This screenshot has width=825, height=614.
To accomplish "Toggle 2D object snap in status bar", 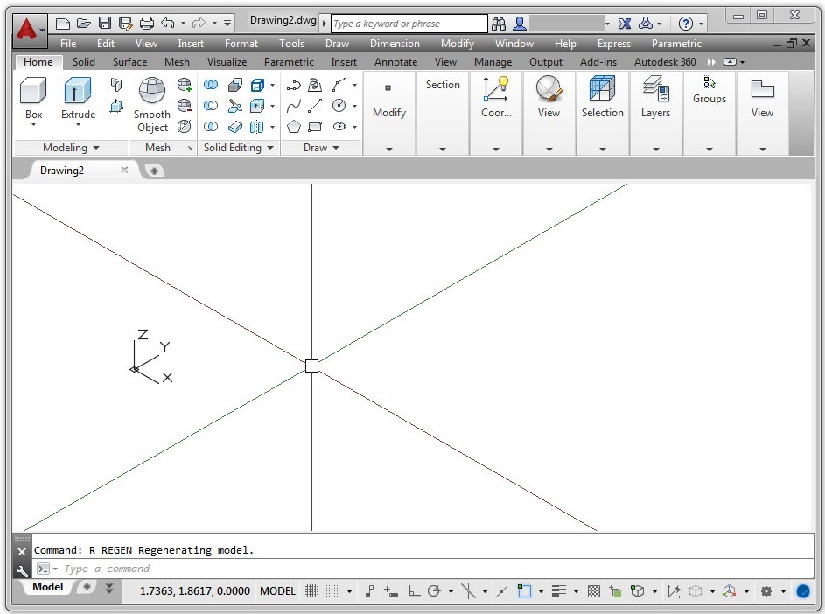I will [524, 591].
